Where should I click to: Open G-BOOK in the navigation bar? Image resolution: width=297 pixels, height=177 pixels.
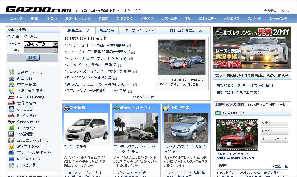124,19
